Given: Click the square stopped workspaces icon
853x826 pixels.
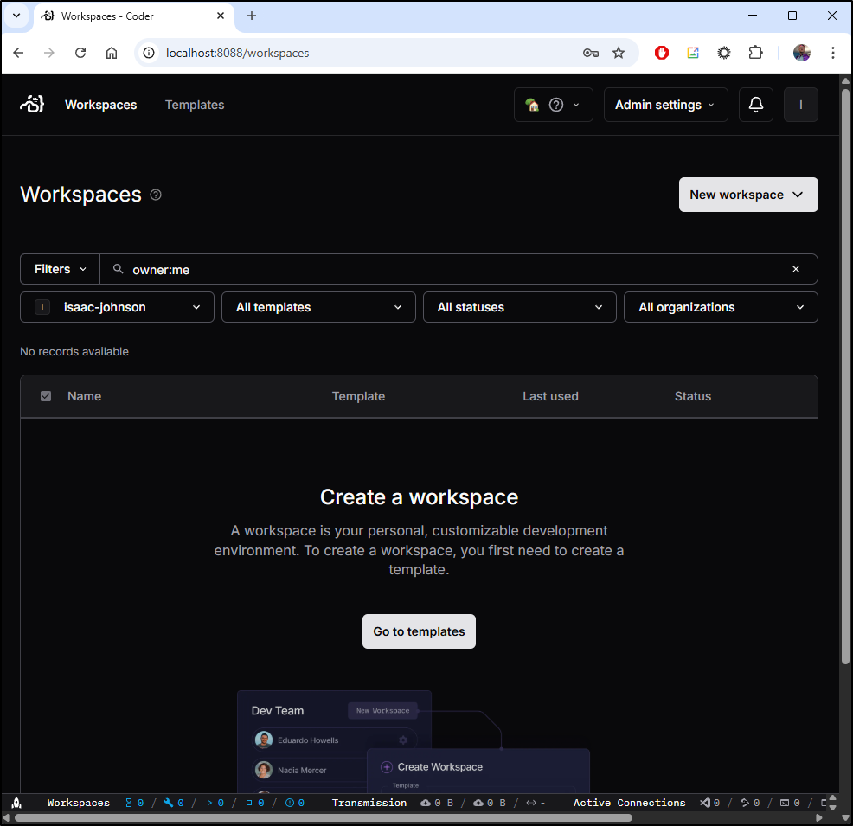Looking at the screenshot, I should (249, 803).
